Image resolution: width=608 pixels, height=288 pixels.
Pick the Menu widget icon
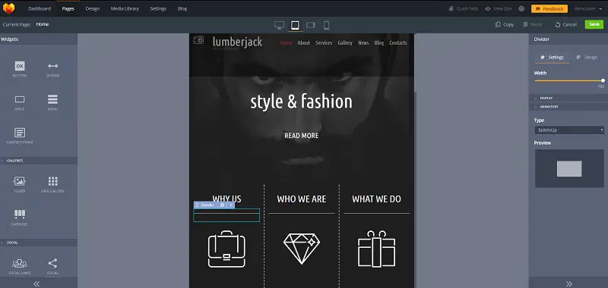tap(52, 99)
